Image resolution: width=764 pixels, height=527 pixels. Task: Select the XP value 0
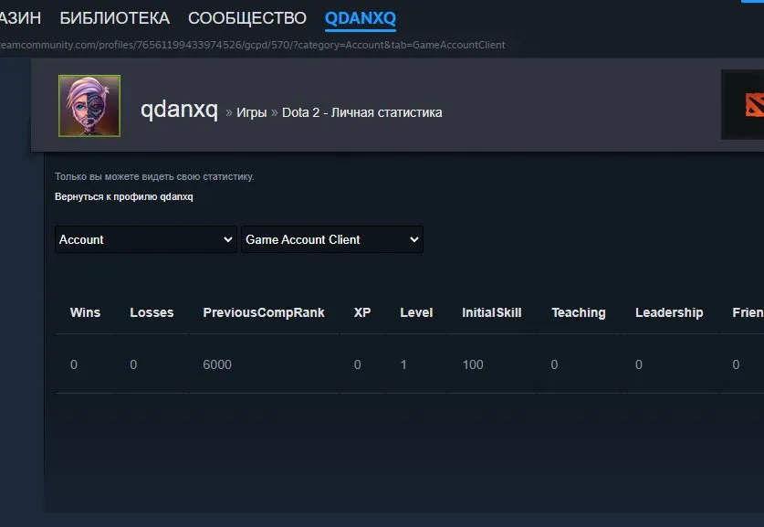[x=358, y=364]
